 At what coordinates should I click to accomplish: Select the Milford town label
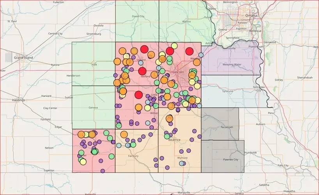pyautogui.click(x=145, y=76)
